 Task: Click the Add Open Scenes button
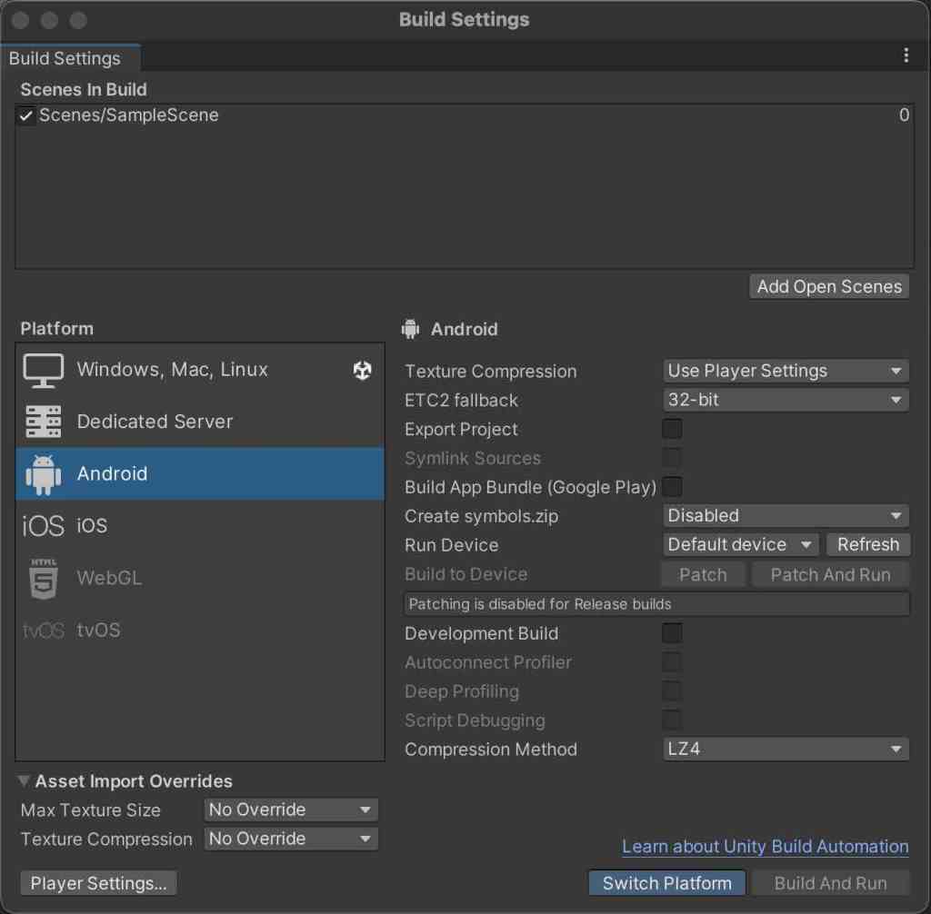click(829, 287)
